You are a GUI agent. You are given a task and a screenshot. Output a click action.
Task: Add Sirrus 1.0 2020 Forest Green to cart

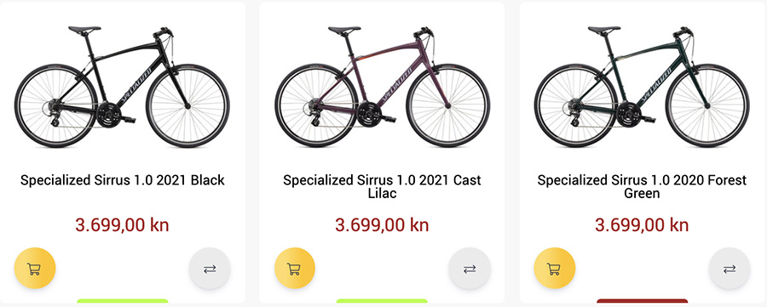pos(554,269)
